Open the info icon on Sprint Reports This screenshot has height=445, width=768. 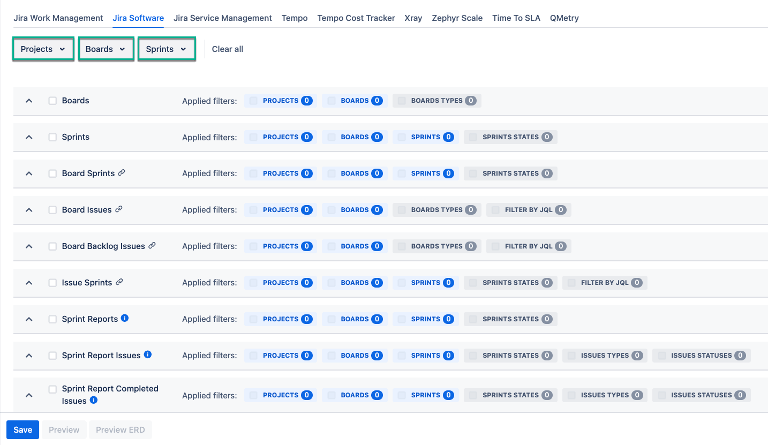[125, 318]
